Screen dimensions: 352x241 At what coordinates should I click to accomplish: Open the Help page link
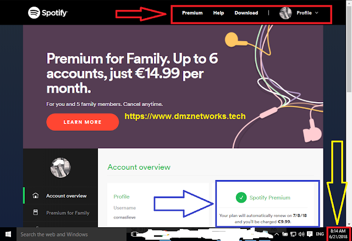218,13
